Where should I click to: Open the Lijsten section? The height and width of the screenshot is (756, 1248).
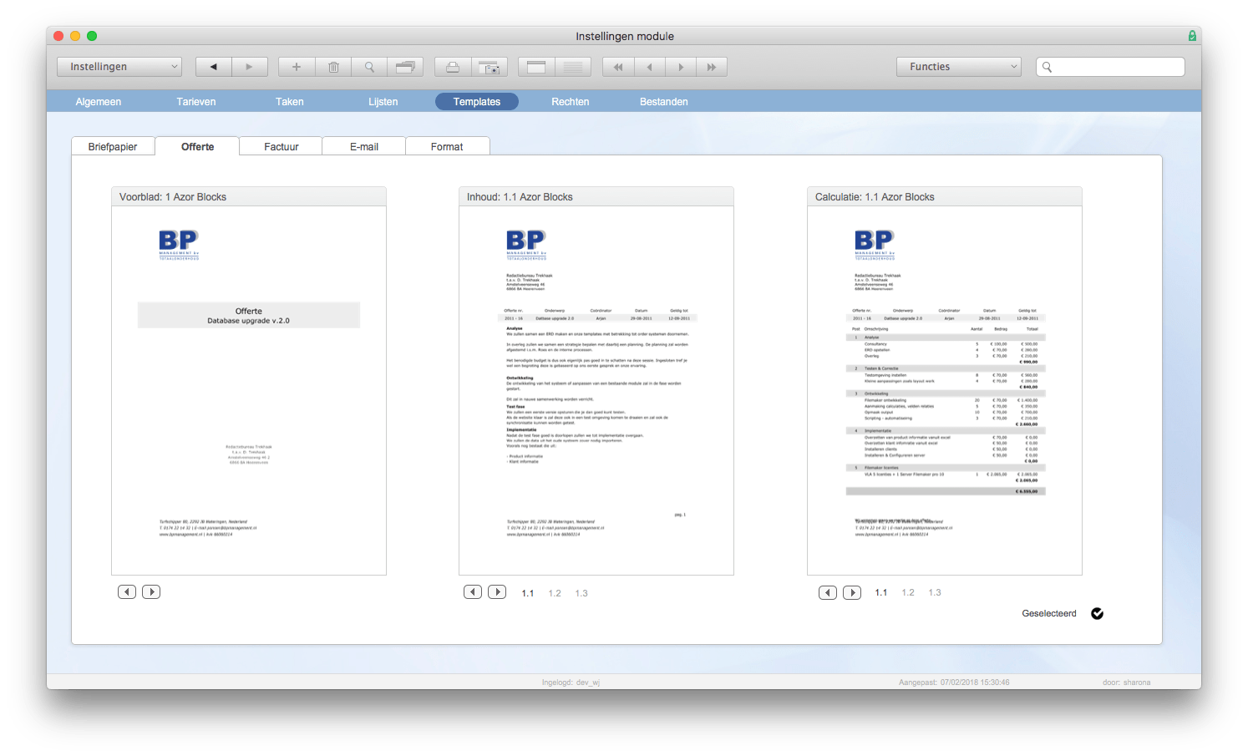[383, 102]
